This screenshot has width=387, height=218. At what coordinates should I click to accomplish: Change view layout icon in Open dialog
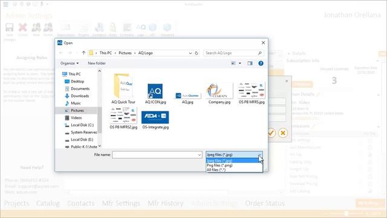tap(233, 63)
